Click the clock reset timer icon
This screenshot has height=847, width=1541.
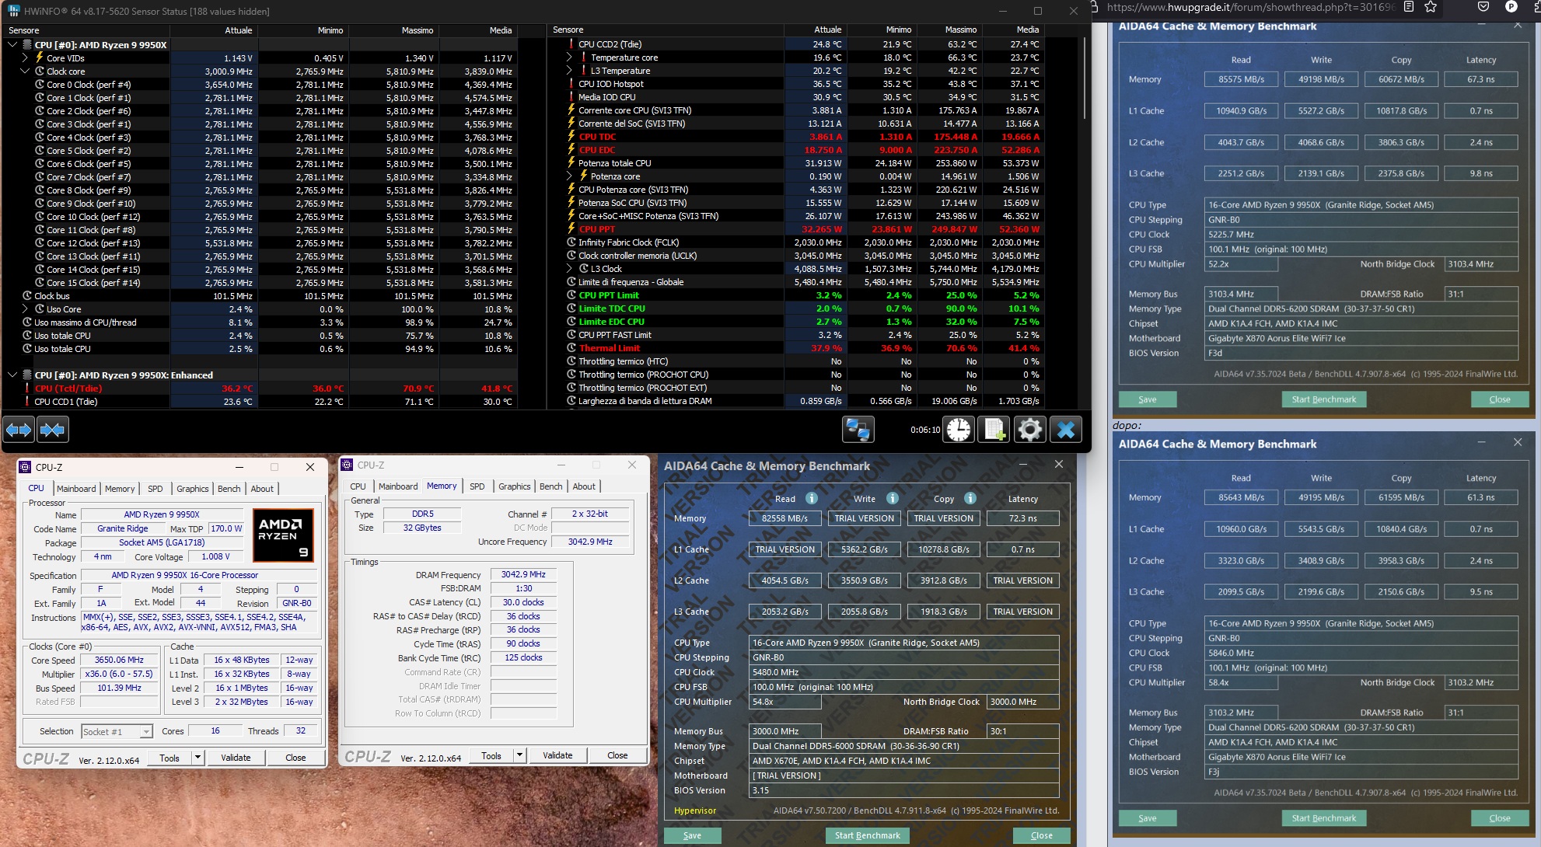pyautogui.click(x=959, y=429)
